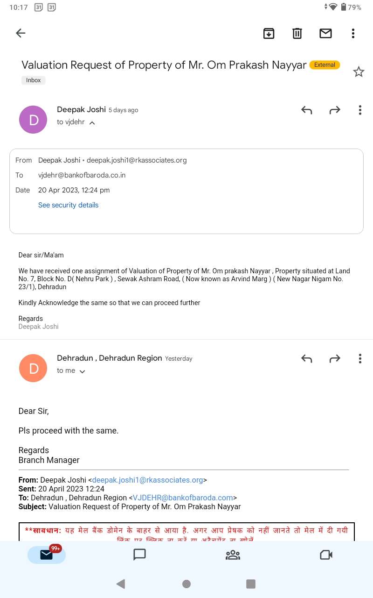Open the Spaces tab in the bottom bar
The width and height of the screenshot is (373, 598).
pos(233,555)
